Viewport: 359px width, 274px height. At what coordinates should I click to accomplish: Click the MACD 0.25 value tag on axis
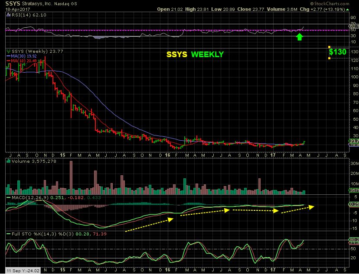353,203
